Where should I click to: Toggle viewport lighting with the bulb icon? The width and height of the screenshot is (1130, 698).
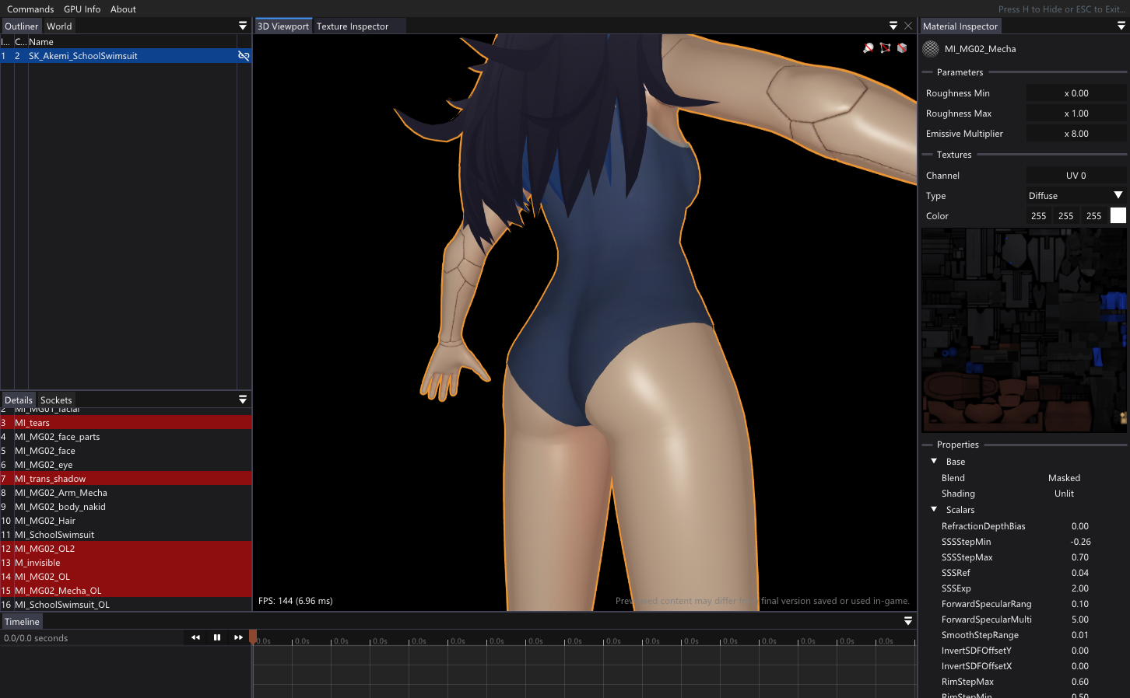coord(869,48)
